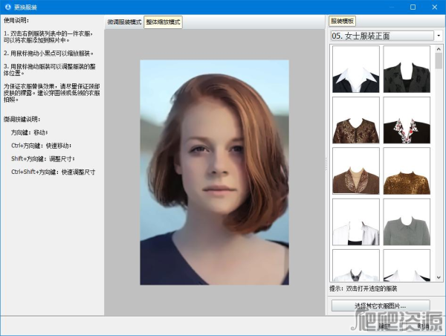Click the dropdown arrow beside the clothing category
This screenshot has height=336, width=446.
coord(439,36)
